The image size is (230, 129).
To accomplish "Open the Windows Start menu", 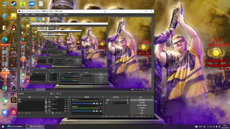I will coord(3,126).
